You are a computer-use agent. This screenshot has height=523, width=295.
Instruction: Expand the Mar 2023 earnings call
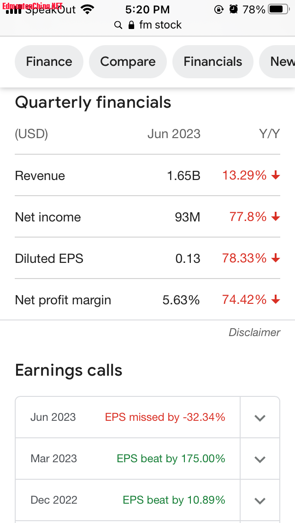pyautogui.click(x=260, y=459)
